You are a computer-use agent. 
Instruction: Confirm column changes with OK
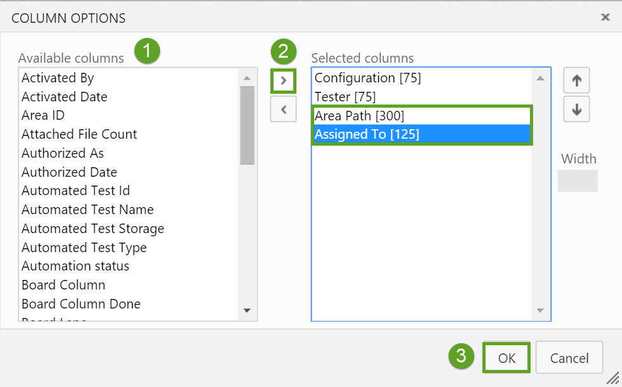(x=506, y=357)
